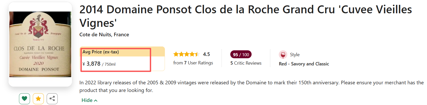427x105 pixels.
Task: Click the five-star rating icons
Action: [186, 54]
